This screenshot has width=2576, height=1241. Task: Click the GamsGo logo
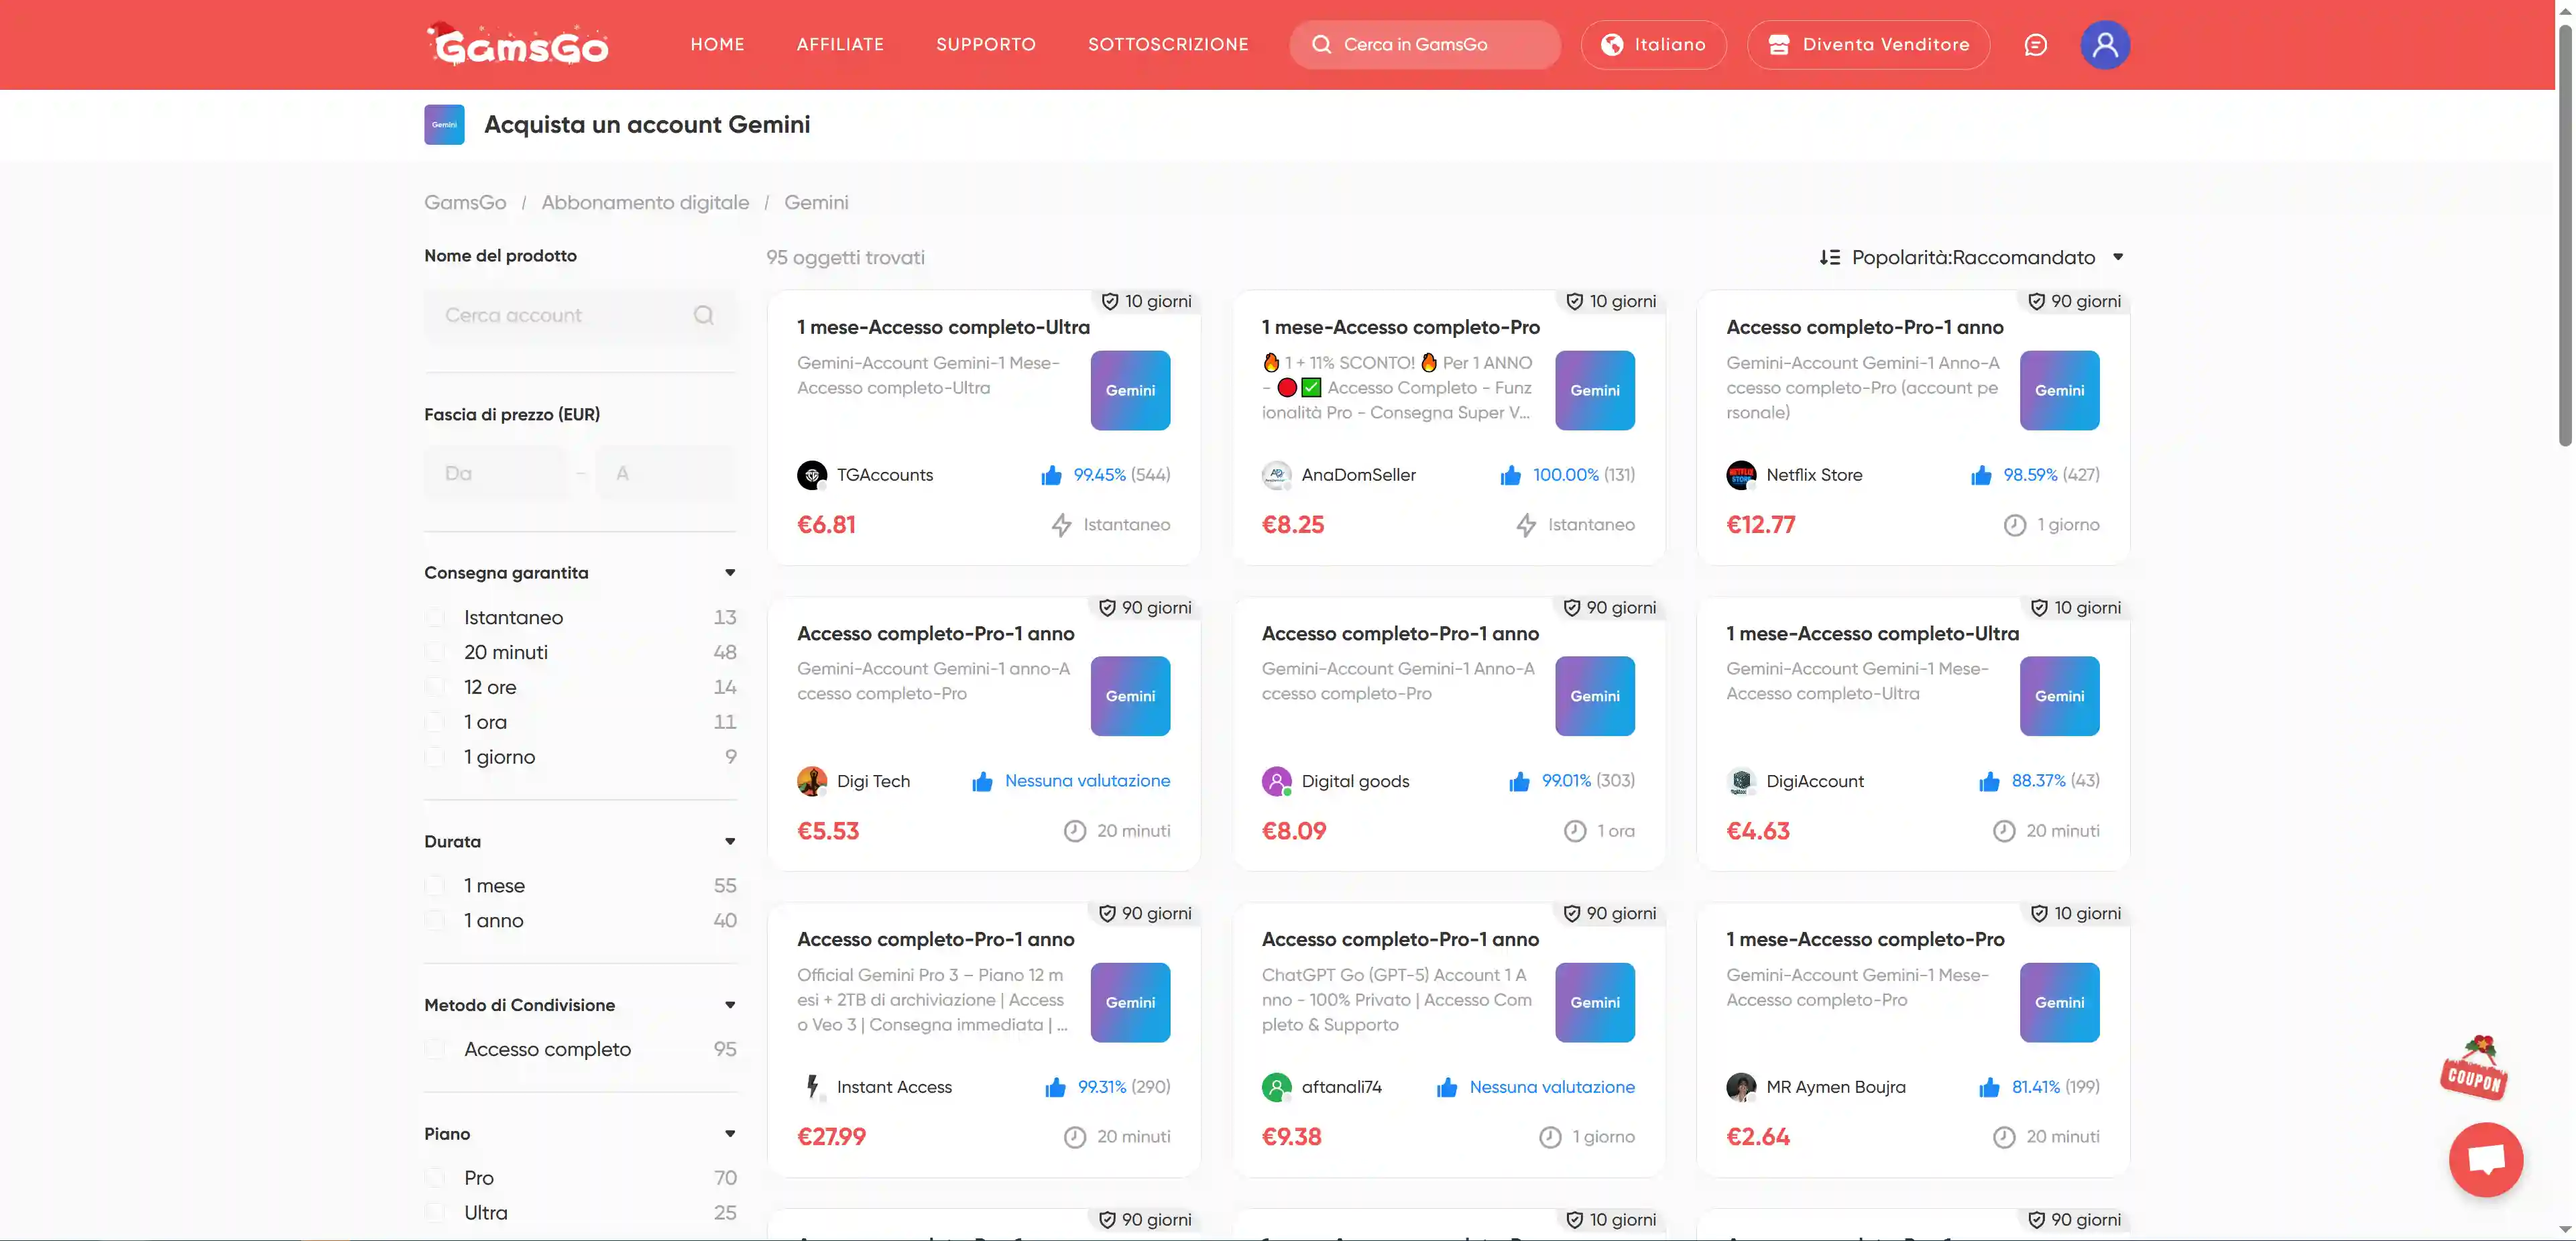coord(518,45)
